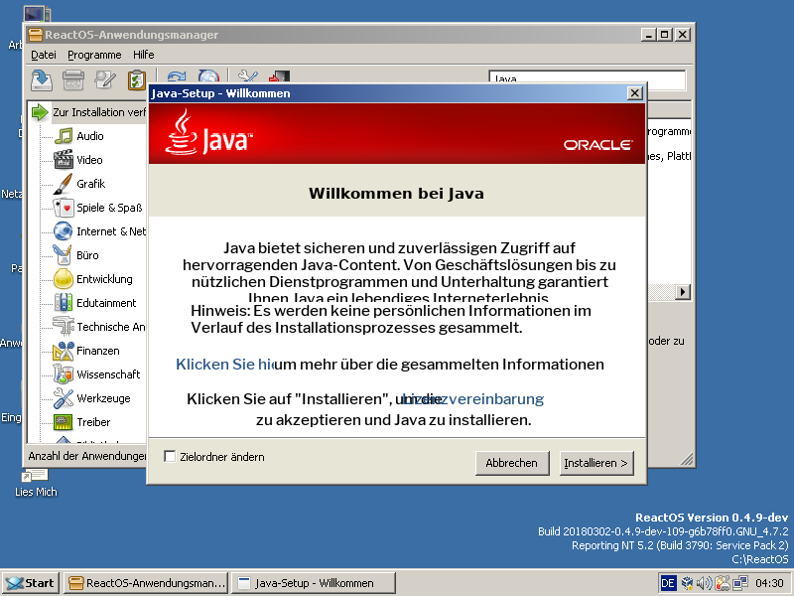
Task: Select the Wissenschaft flask icon
Action: pos(64,374)
